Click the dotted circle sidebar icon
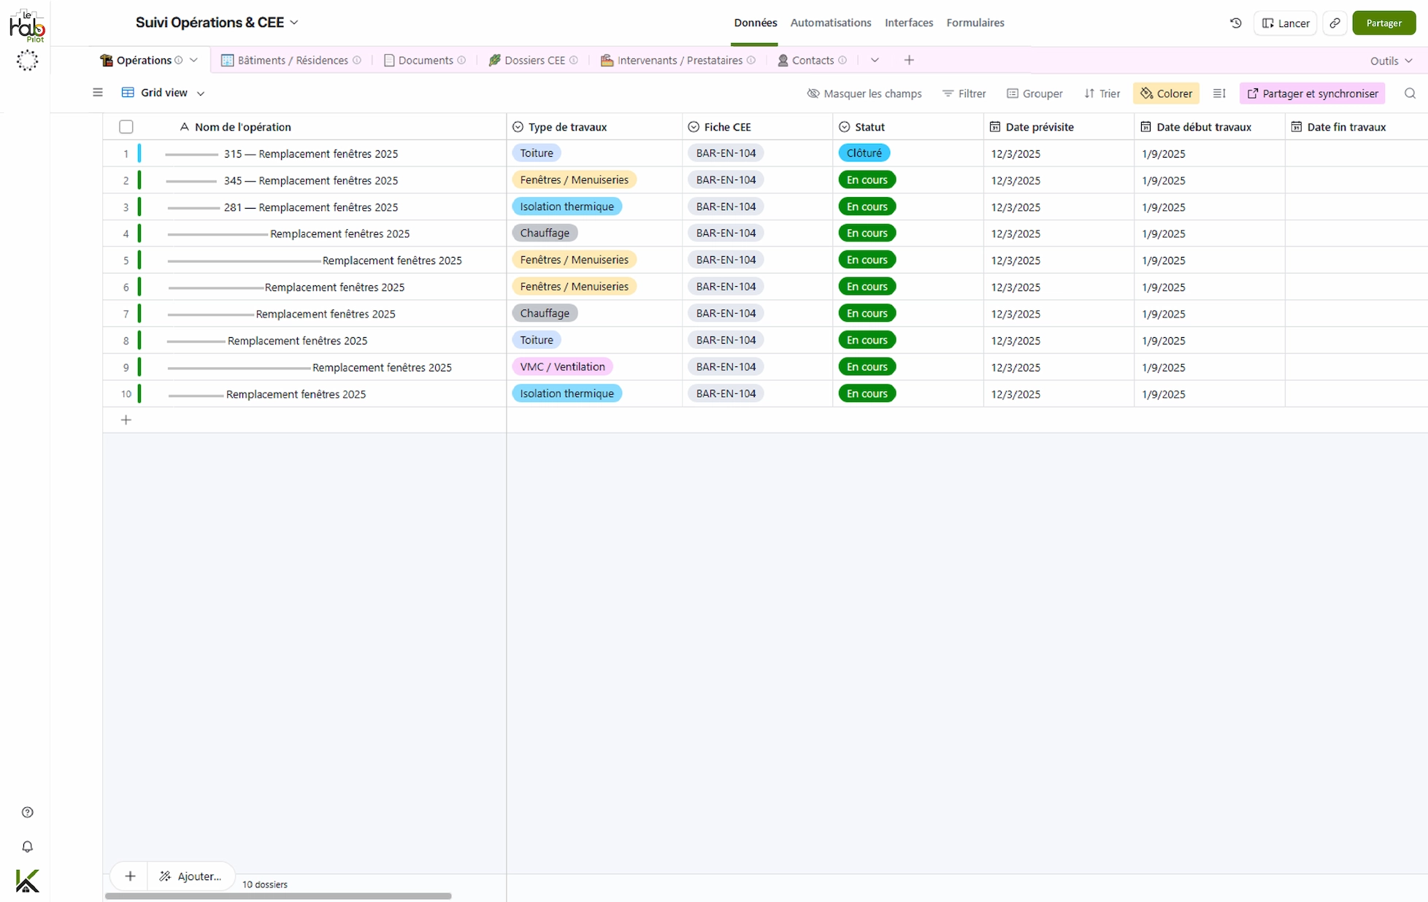The image size is (1428, 902). click(27, 61)
